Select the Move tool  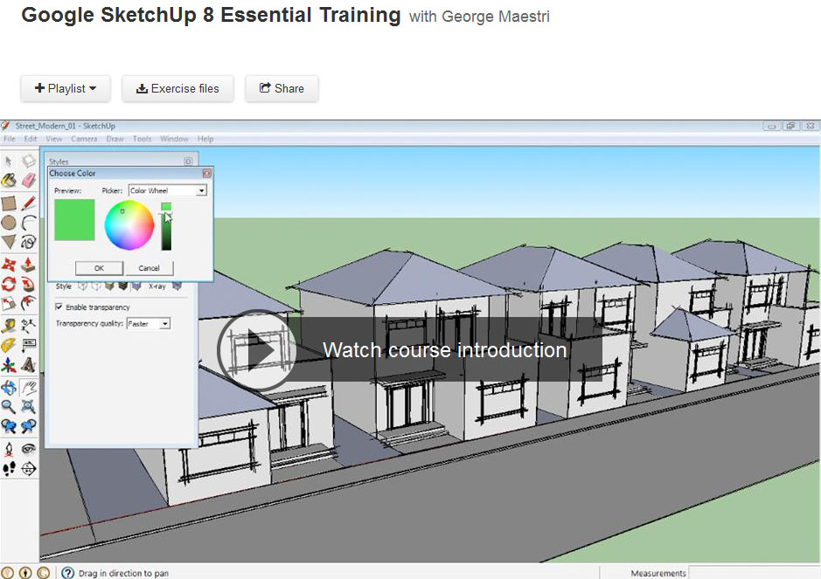coord(9,265)
